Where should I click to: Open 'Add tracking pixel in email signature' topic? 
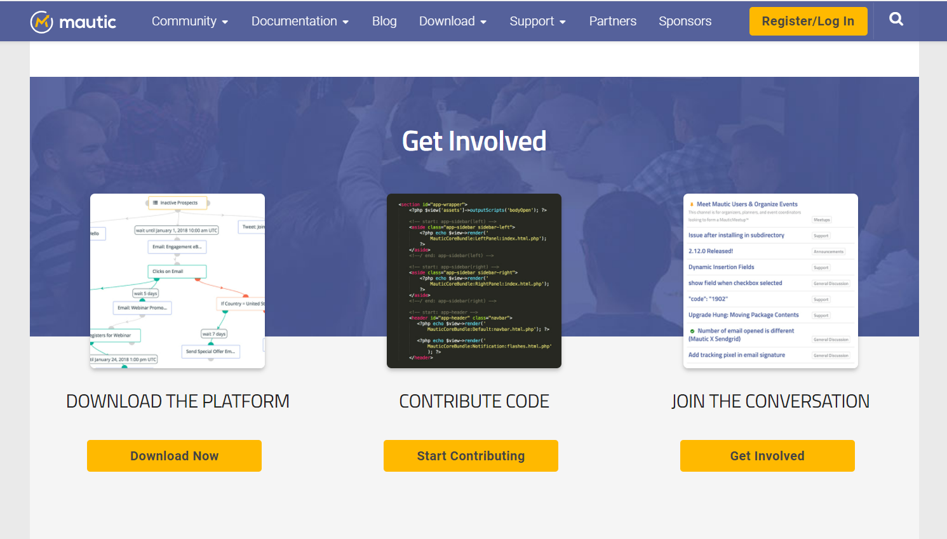coord(737,355)
